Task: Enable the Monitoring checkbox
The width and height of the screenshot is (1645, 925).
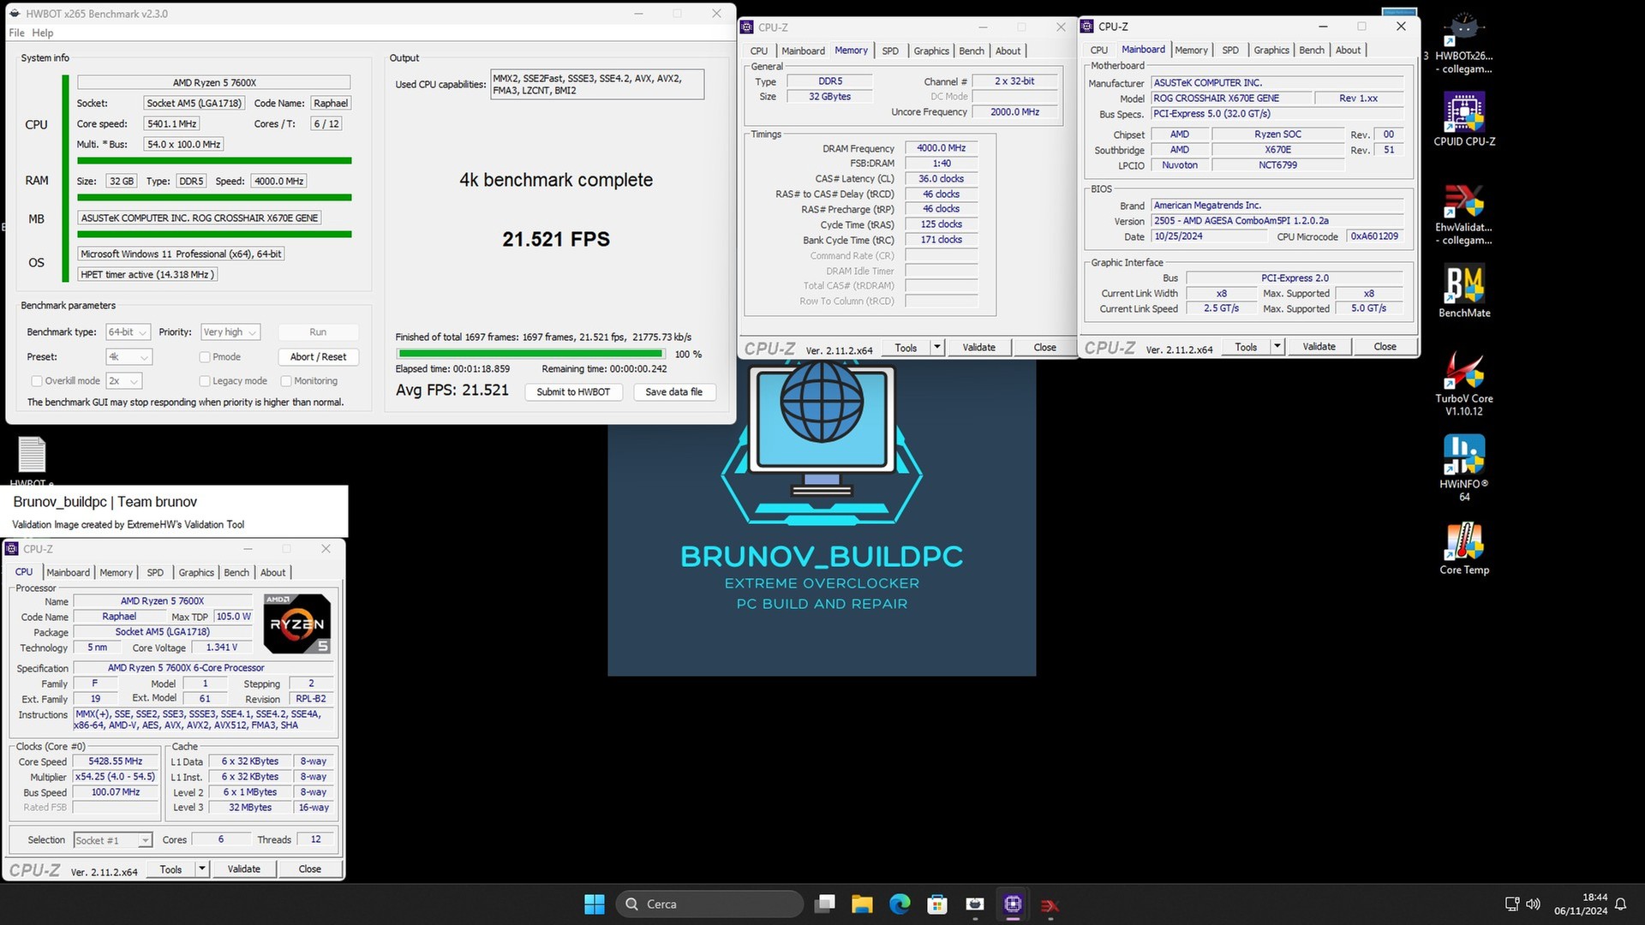Action: coord(286,381)
